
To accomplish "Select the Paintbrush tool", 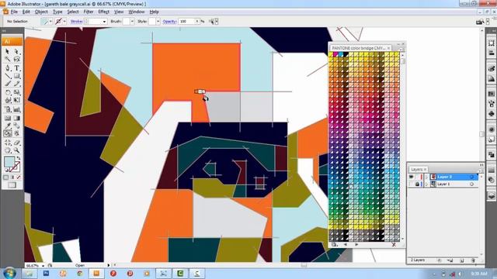I will [x=8, y=84].
